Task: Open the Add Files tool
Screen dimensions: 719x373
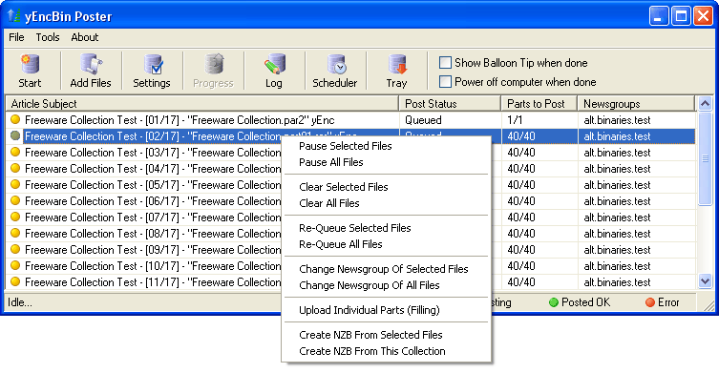Action: (91, 71)
